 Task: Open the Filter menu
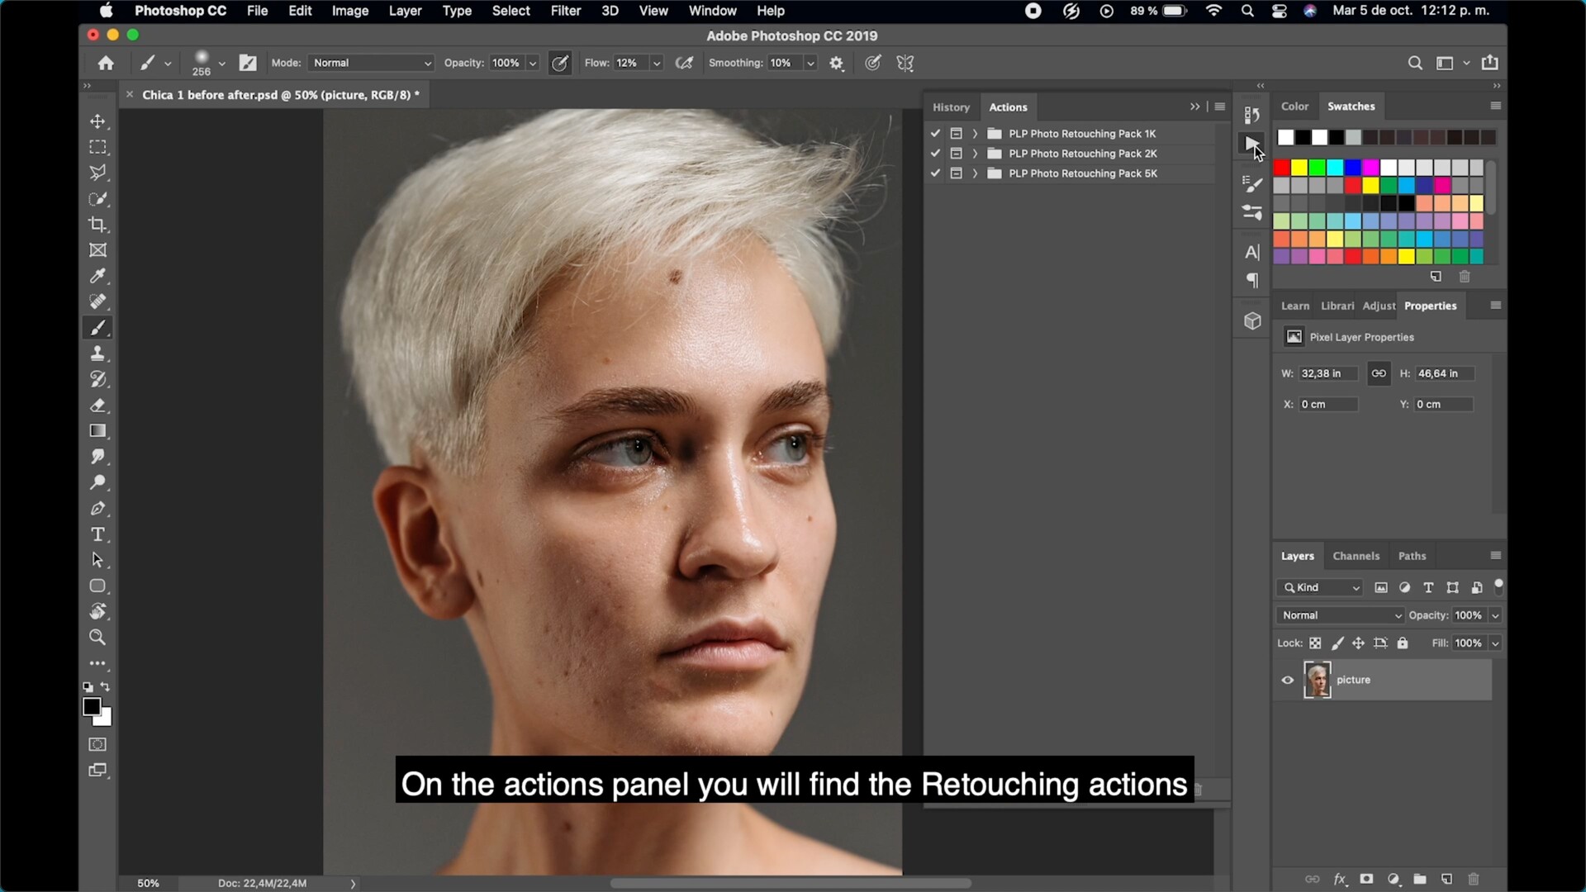coord(565,11)
